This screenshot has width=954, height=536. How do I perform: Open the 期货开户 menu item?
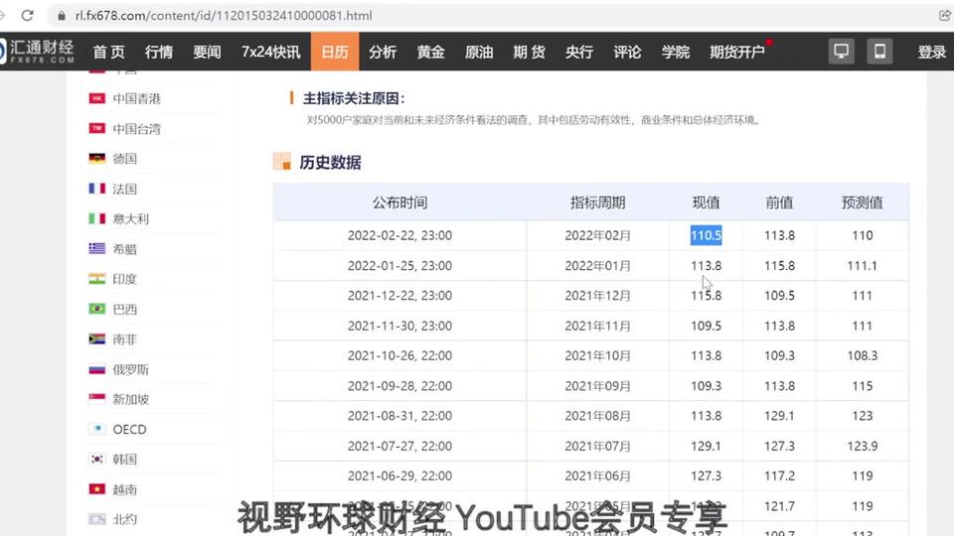(737, 52)
